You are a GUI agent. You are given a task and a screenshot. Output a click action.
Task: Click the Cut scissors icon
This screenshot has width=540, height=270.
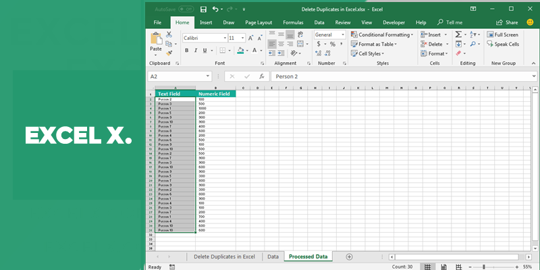click(169, 34)
